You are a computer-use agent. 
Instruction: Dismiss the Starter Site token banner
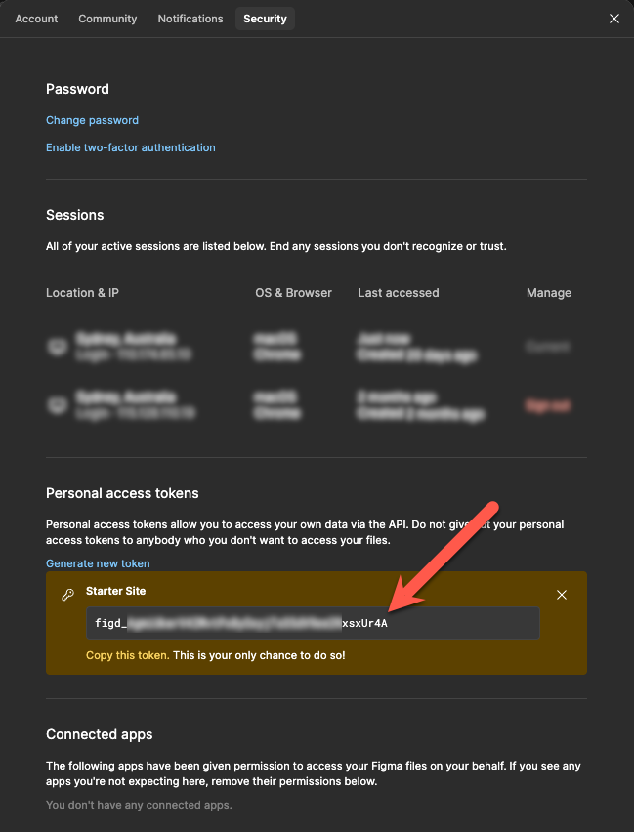(562, 594)
